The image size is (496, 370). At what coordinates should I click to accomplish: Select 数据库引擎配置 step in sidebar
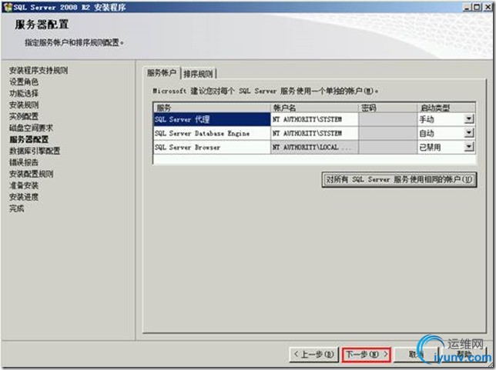35,151
